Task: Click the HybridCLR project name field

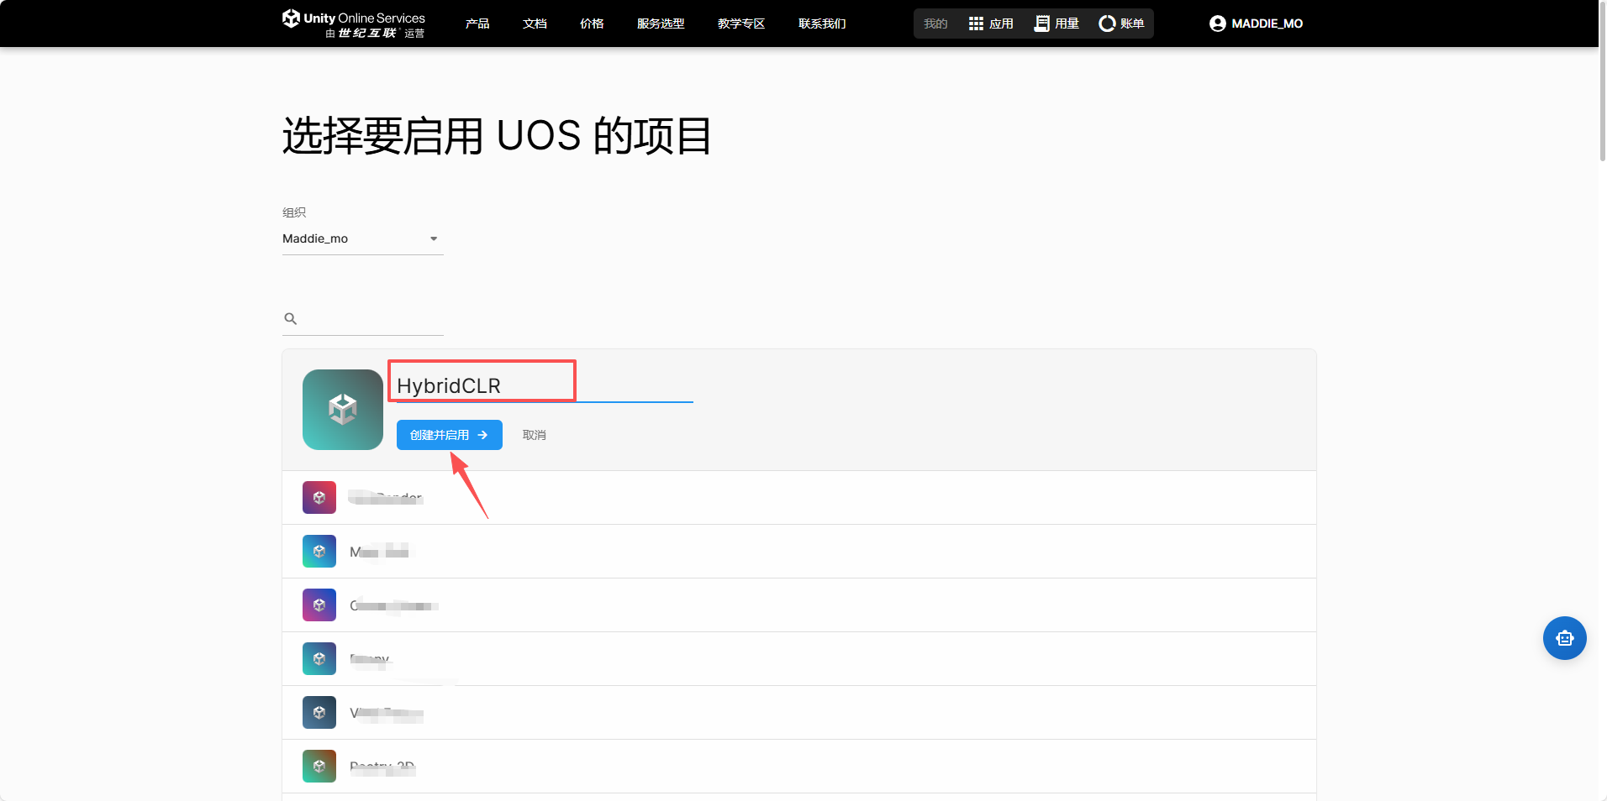Action: [x=545, y=386]
